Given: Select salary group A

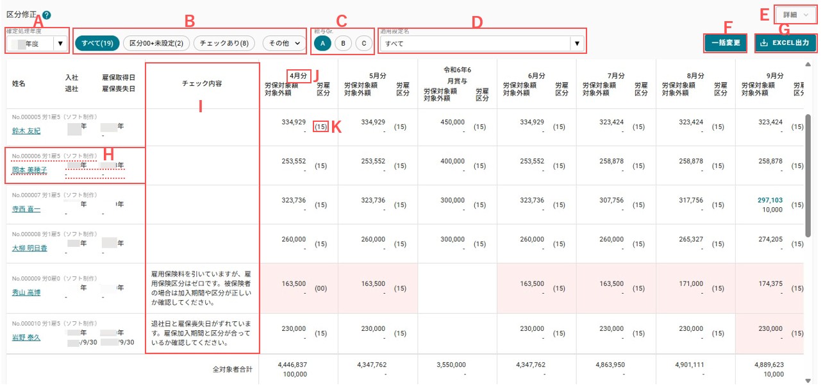Looking at the screenshot, I should click(x=323, y=43).
